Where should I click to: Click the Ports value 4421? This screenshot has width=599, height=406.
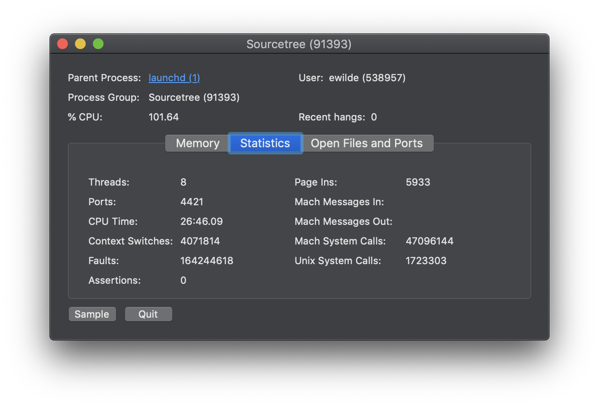click(x=191, y=202)
